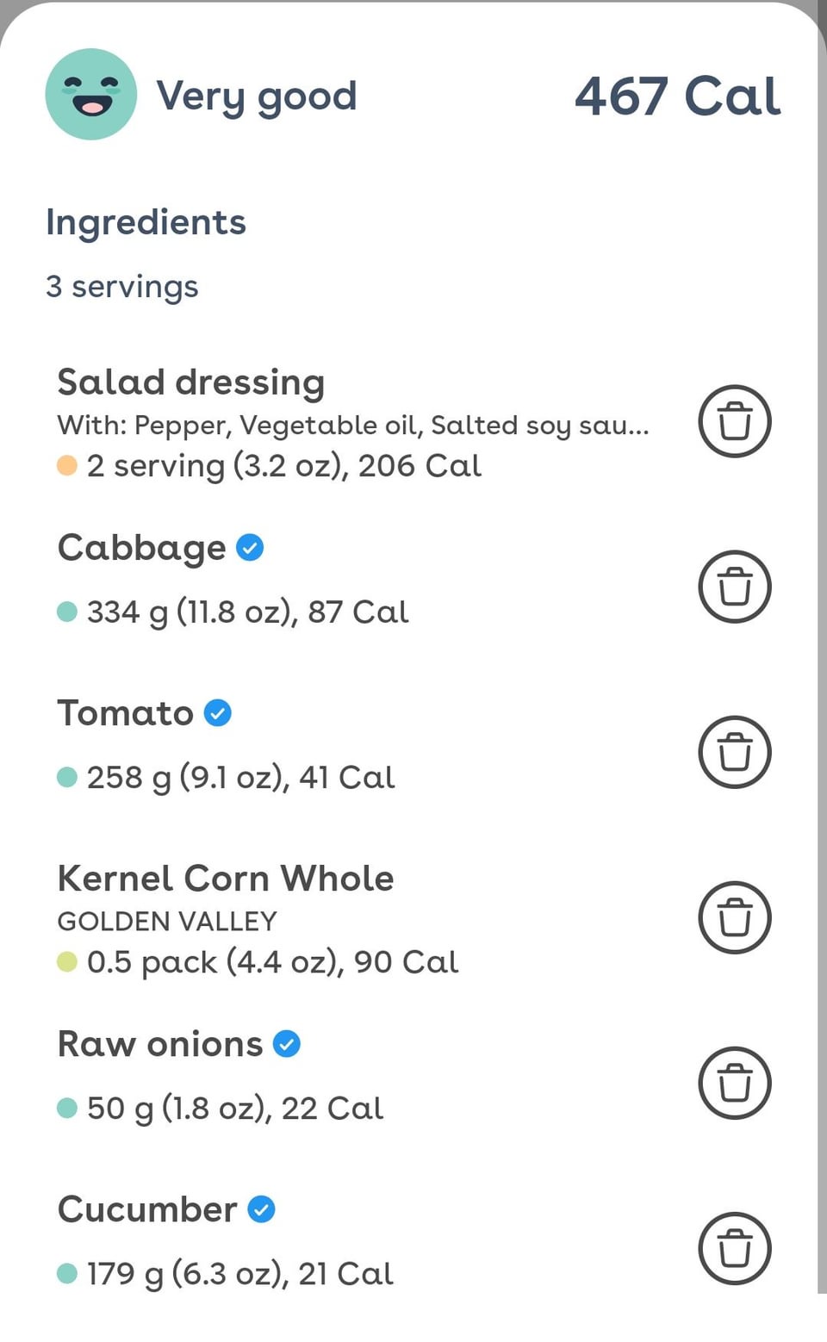
Task: Open the Kernel Corn Whole entry
Action: [x=226, y=879]
